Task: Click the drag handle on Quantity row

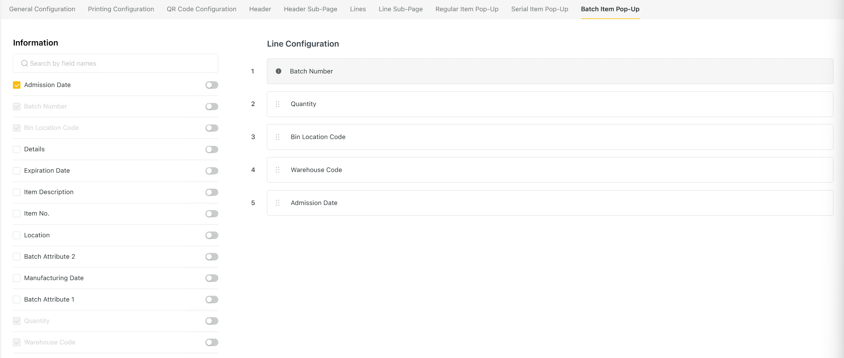Action: coord(277,104)
